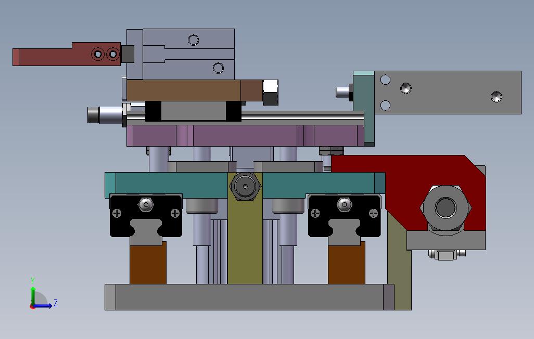This screenshot has height=339, width=534.
Task: Select the hex nut on the olive plate
Action: tap(245, 186)
